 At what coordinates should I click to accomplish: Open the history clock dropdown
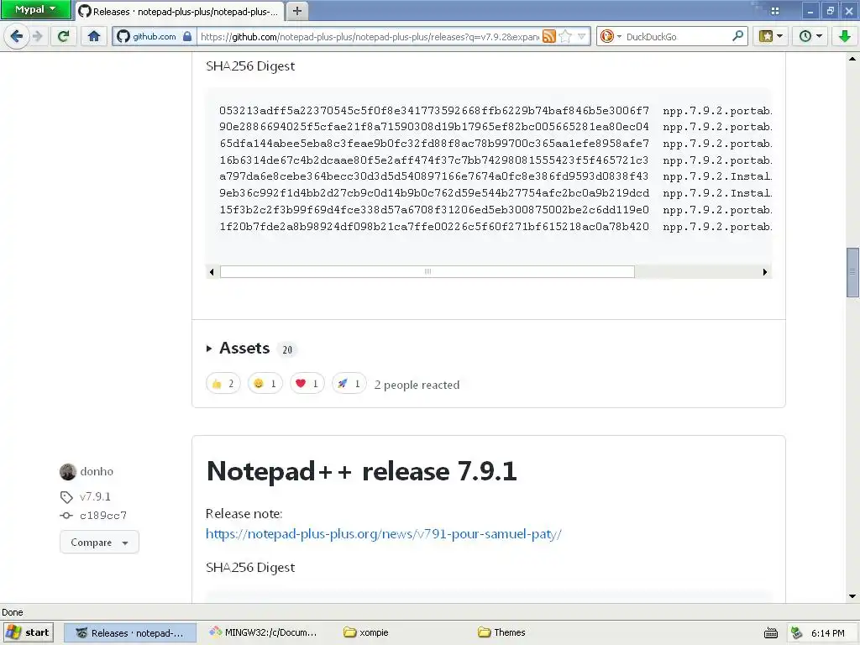810,36
